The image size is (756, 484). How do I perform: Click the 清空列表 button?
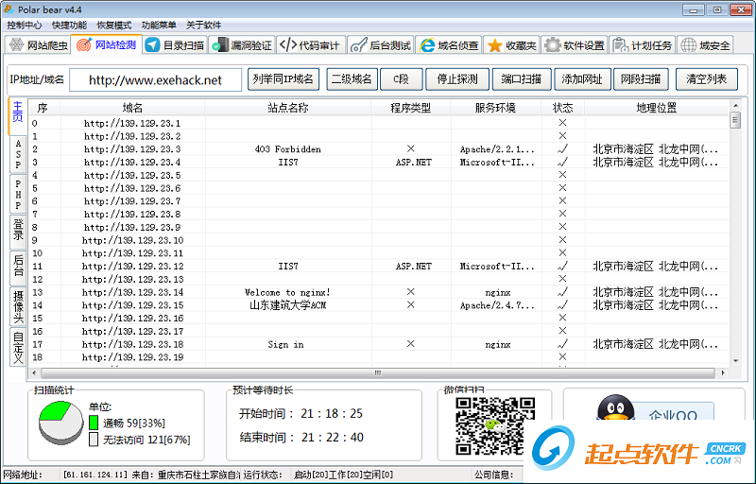coord(706,79)
